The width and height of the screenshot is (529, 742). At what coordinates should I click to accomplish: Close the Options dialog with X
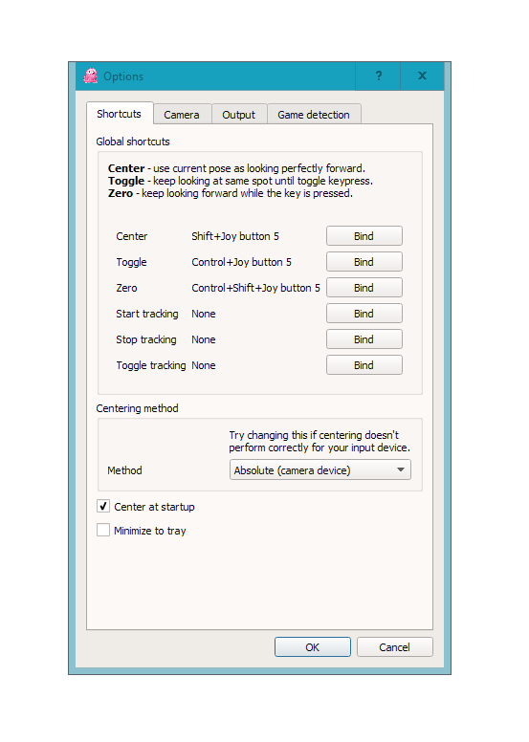coord(422,76)
